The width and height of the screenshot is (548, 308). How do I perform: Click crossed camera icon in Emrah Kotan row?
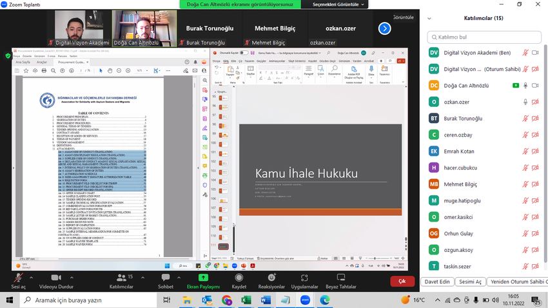[535, 151]
